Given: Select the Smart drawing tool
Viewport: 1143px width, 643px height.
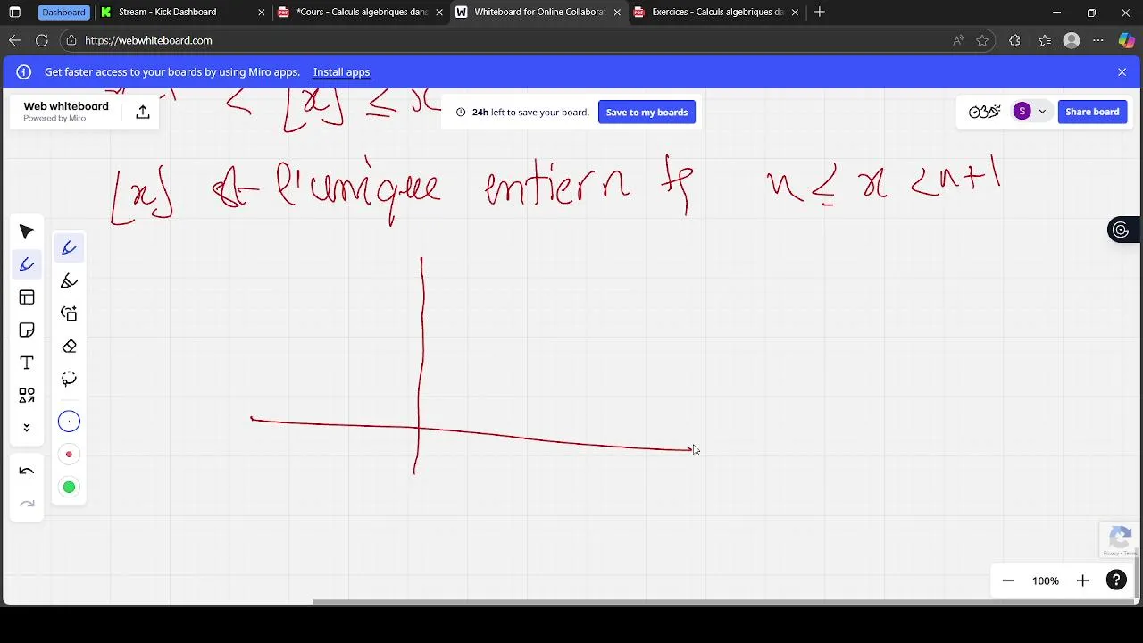Looking at the screenshot, I should coord(69,313).
